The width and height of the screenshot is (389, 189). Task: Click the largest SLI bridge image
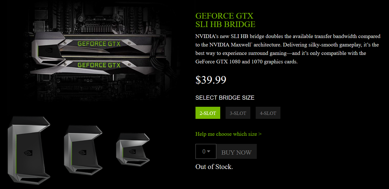coord(29,151)
